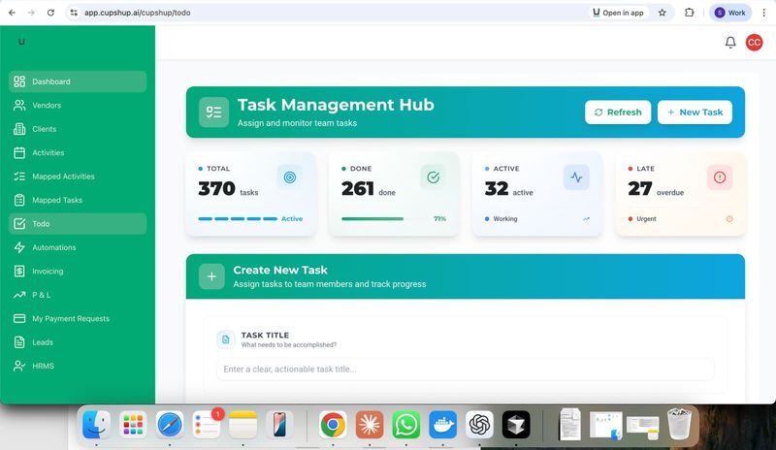776x450 pixels.
Task: Click the Refresh button
Action: pos(618,112)
